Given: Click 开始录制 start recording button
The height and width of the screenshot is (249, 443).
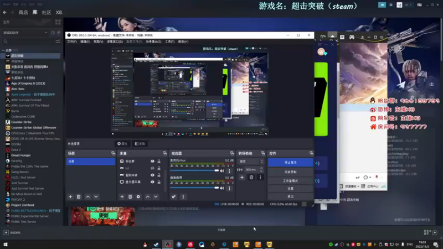Looking at the screenshot, I should pyautogui.click(x=290, y=172).
